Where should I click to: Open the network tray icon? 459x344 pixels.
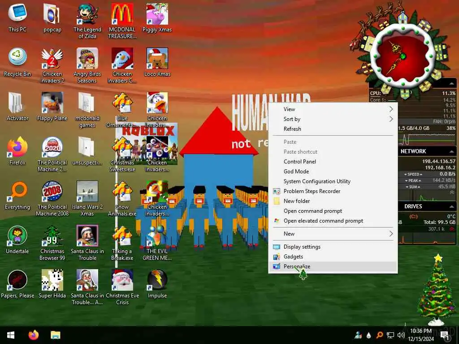coord(390,335)
